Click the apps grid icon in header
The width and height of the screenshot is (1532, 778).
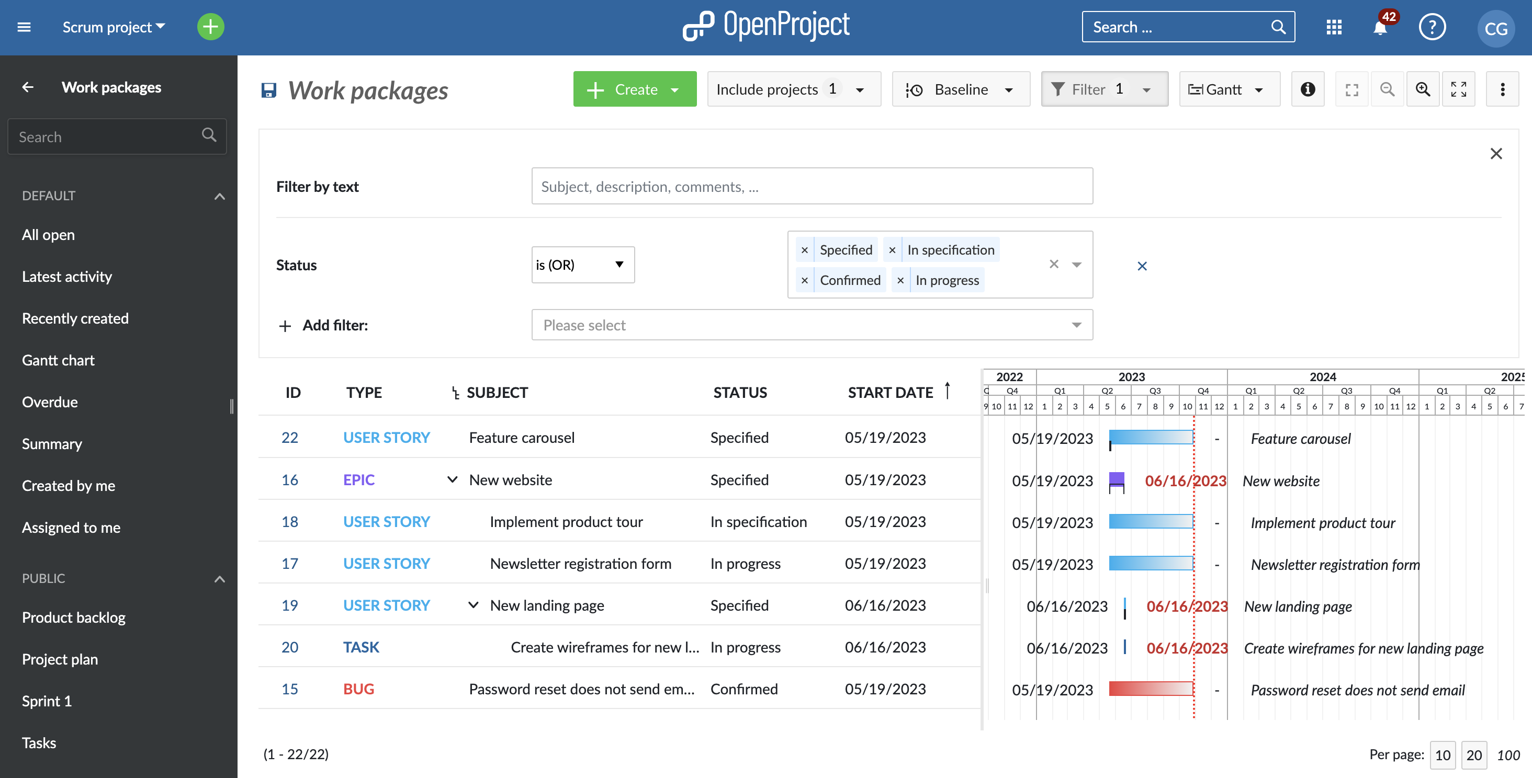(x=1333, y=27)
